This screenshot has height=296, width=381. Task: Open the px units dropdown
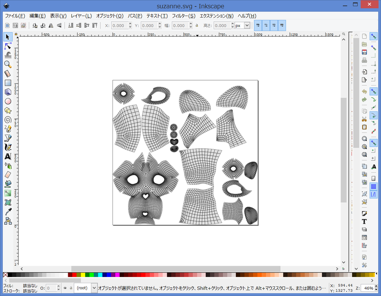[247, 26]
